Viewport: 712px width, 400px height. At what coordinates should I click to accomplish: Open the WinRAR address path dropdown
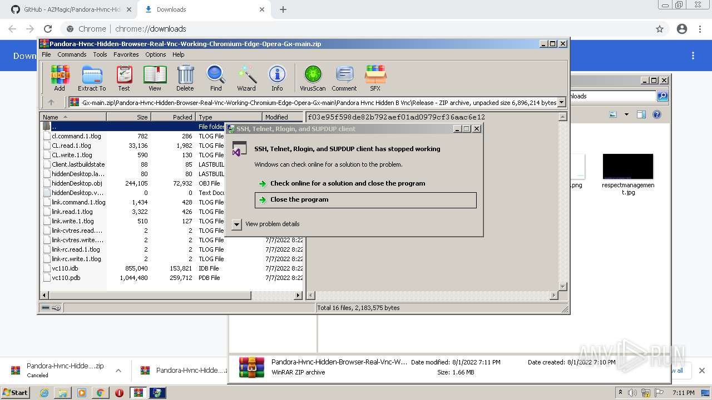tap(561, 102)
